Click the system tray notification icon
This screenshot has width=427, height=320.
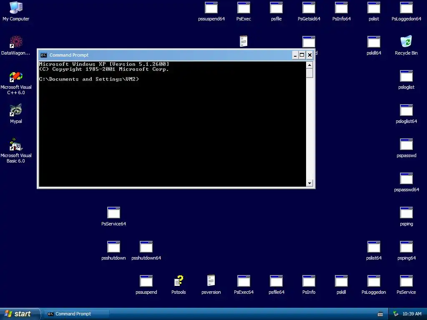click(396, 314)
